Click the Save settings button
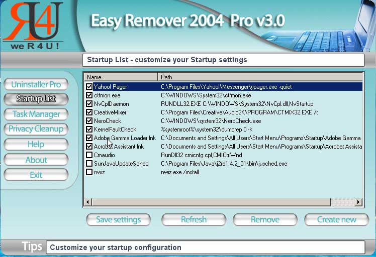 tap(119, 220)
